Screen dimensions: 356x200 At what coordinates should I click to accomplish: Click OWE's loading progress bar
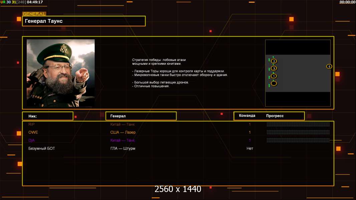coord(298,132)
